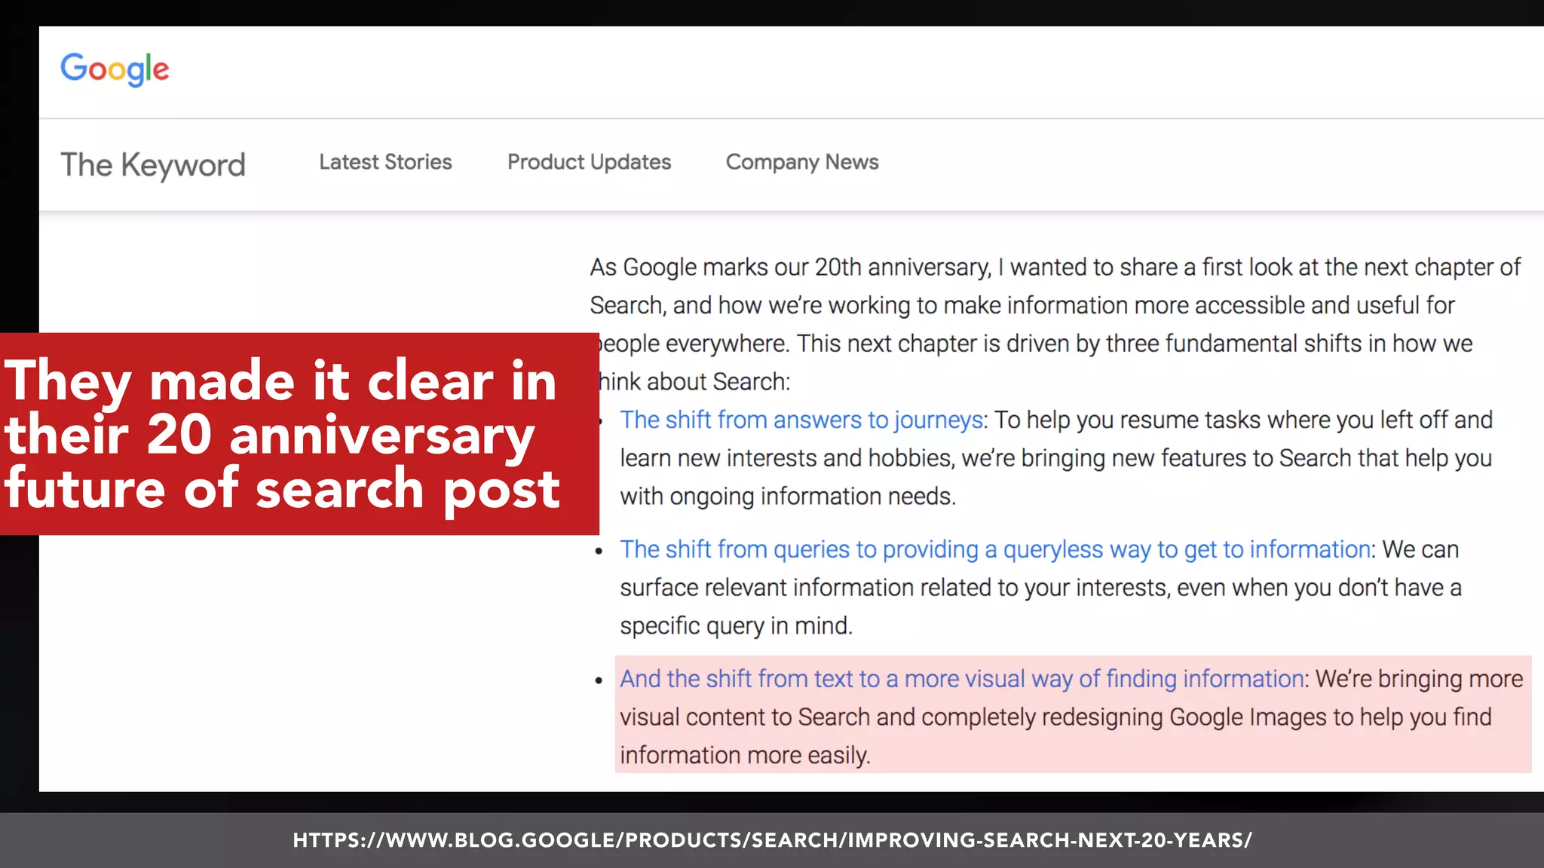This screenshot has height=868, width=1544.
Task: Click 'with ongoing information needs.' text
Action: coord(788,497)
